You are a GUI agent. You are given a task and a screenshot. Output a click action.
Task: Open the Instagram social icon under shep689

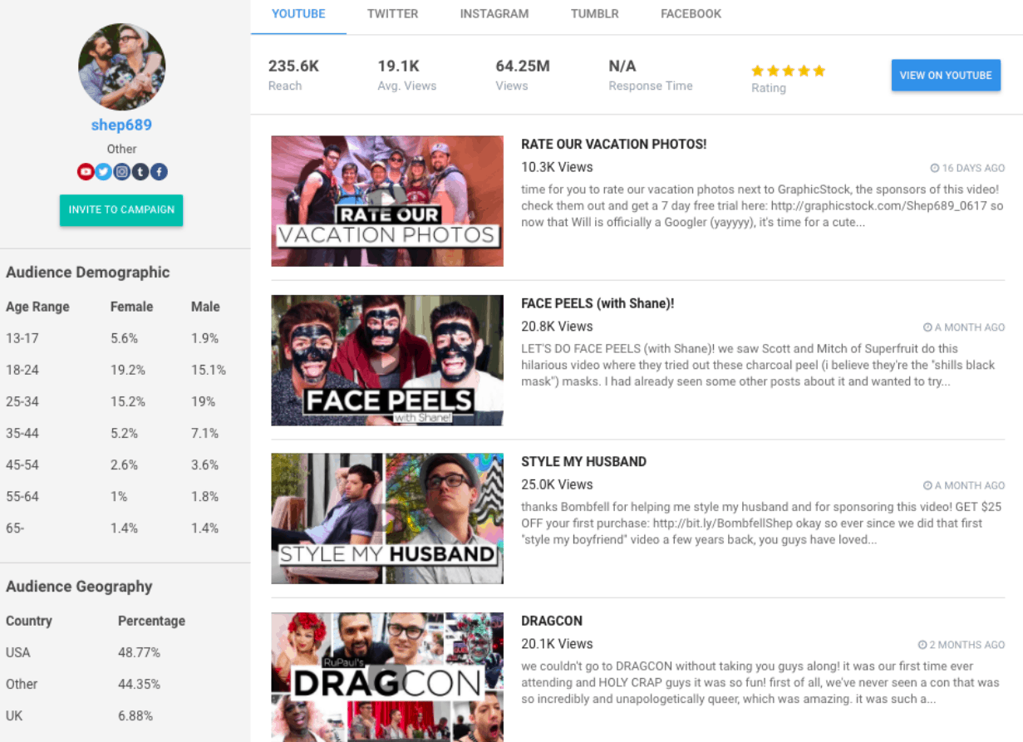[122, 172]
